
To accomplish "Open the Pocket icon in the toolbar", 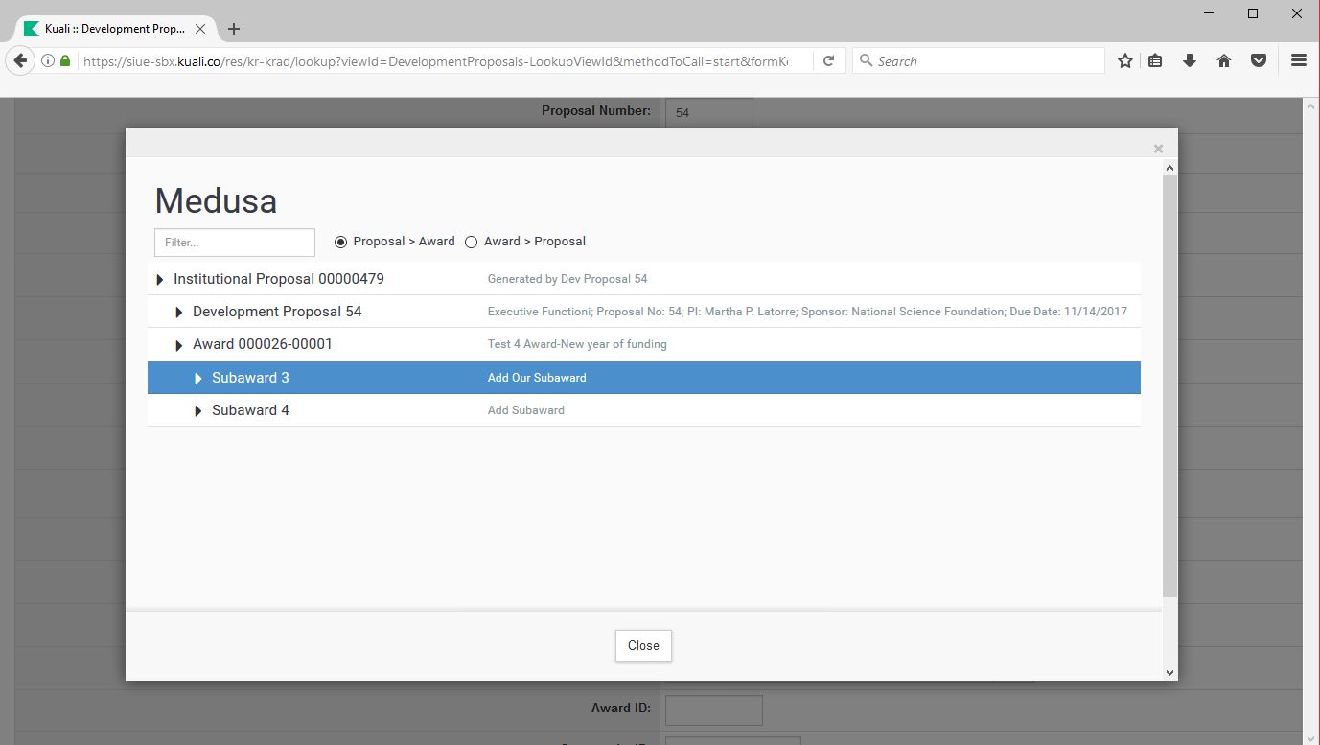I will (1259, 60).
